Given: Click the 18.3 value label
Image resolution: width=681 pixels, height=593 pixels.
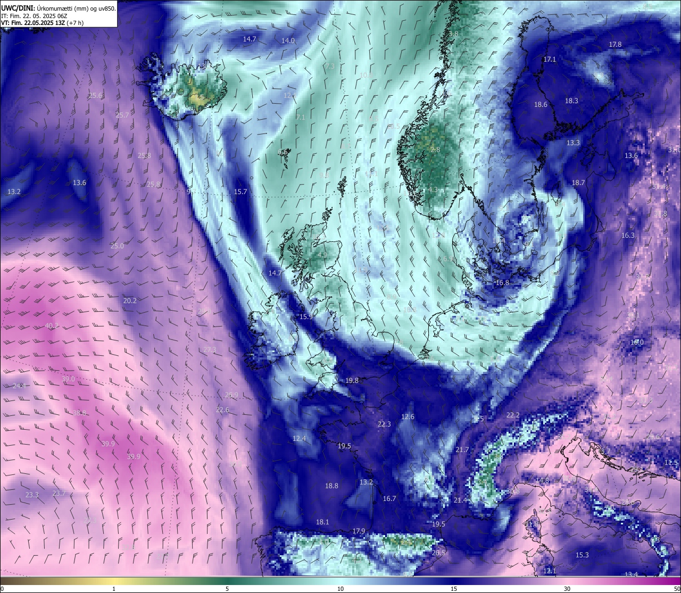Looking at the screenshot, I should point(571,101).
